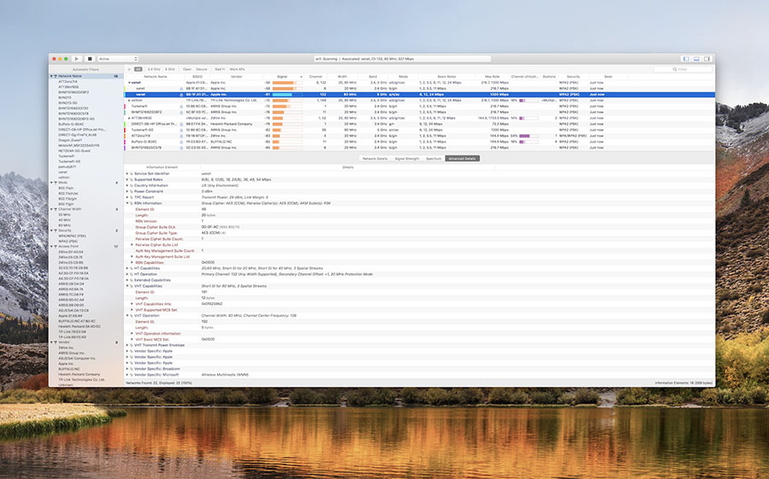
Task: Toggle the Work APs filter
Action: (x=237, y=69)
